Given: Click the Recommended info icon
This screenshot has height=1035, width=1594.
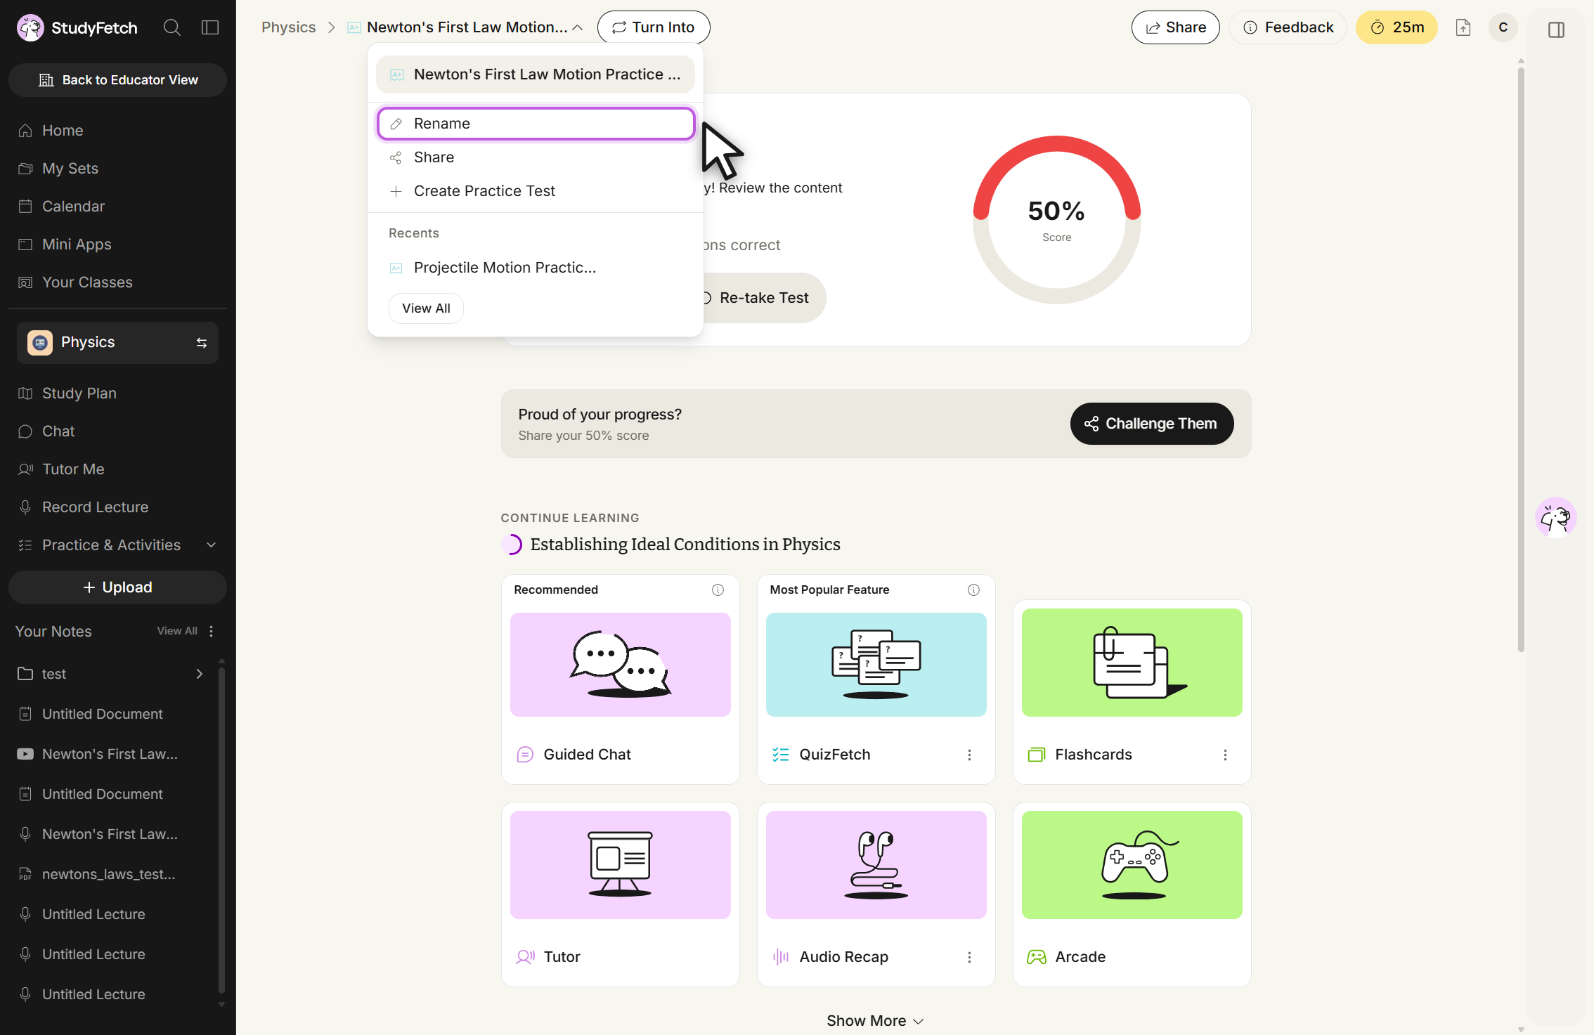Looking at the screenshot, I should (x=718, y=590).
